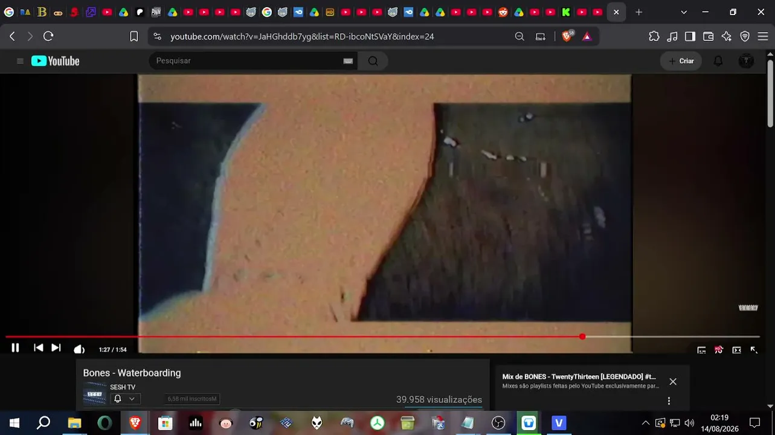The height and width of the screenshot is (435, 775).
Task: Switch to the Reddit tab
Action: 503,12
